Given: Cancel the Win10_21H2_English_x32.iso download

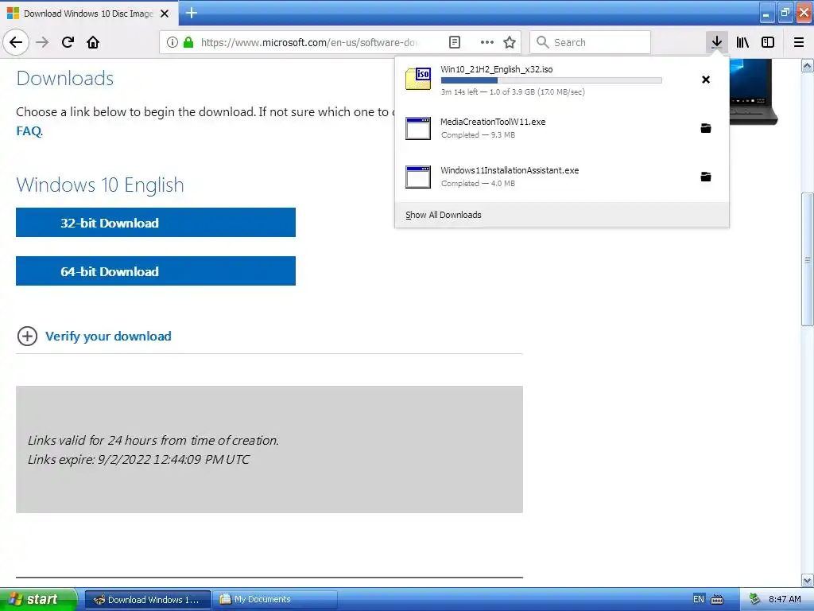Looking at the screenshot, I should tap(706, 80).
